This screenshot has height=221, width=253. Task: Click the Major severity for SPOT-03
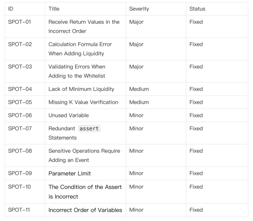136,67
